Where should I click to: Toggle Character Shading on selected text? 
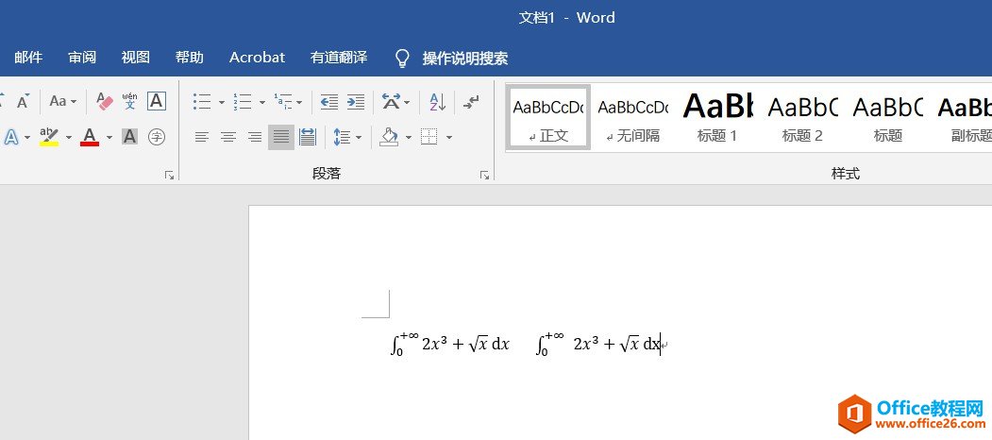pyautogui.click(x=130, y=137)
